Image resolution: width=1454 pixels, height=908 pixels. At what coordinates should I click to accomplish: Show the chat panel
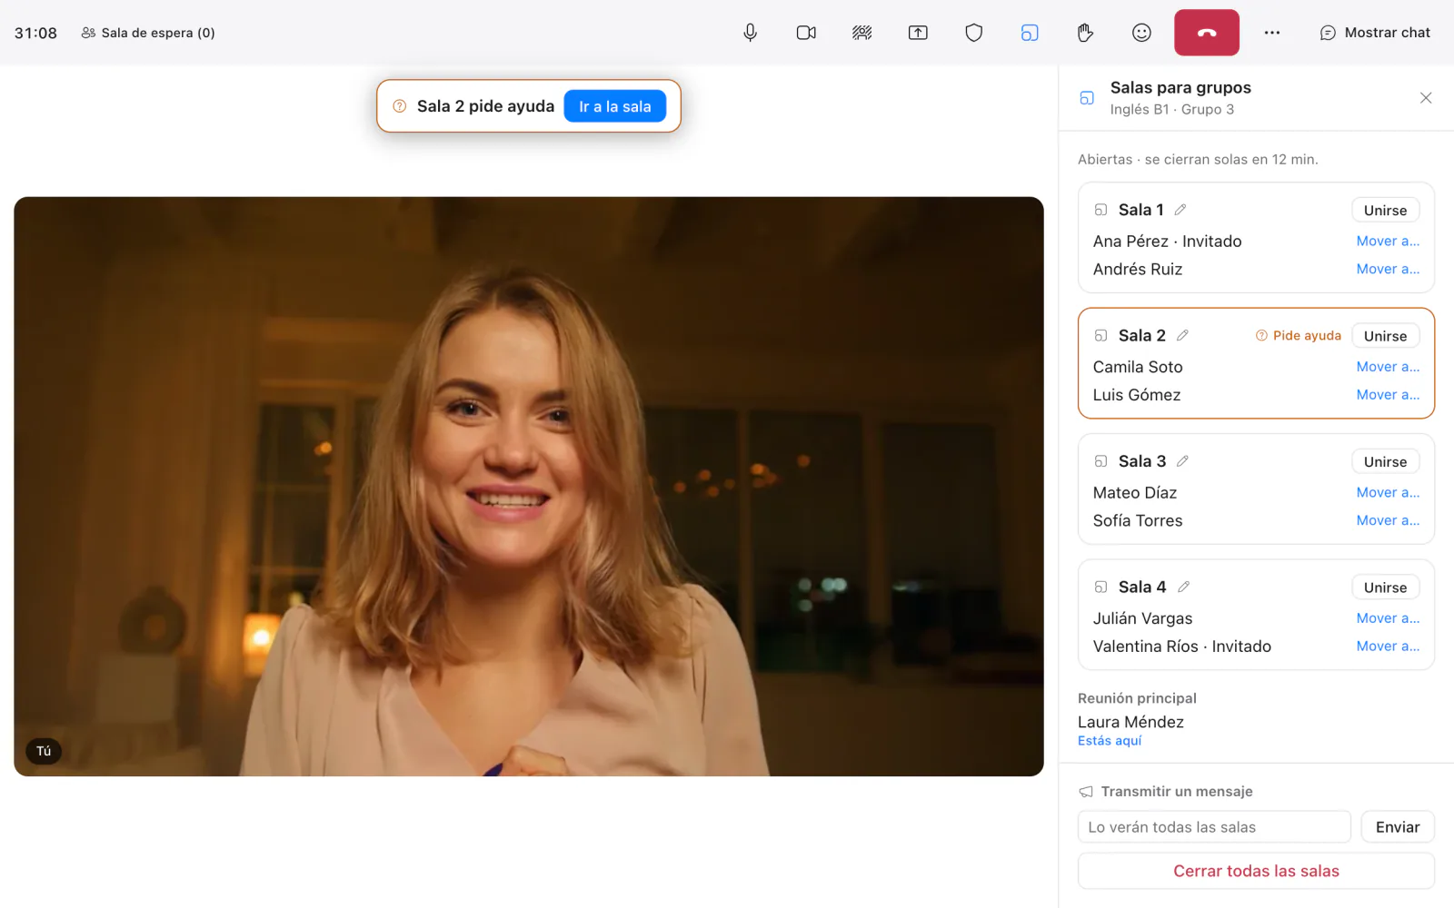1375,33
